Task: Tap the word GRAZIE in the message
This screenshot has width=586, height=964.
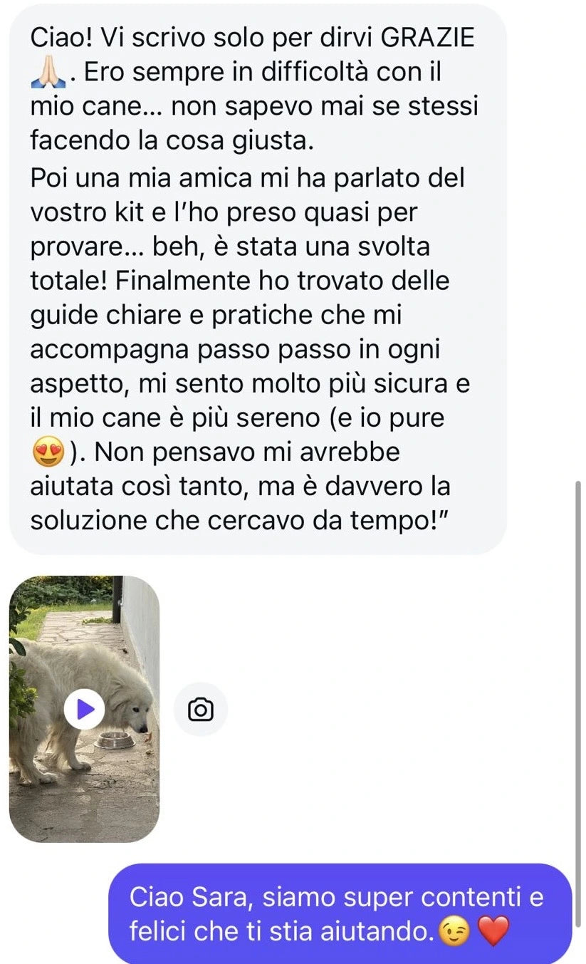Action: [x=428, y=38]
